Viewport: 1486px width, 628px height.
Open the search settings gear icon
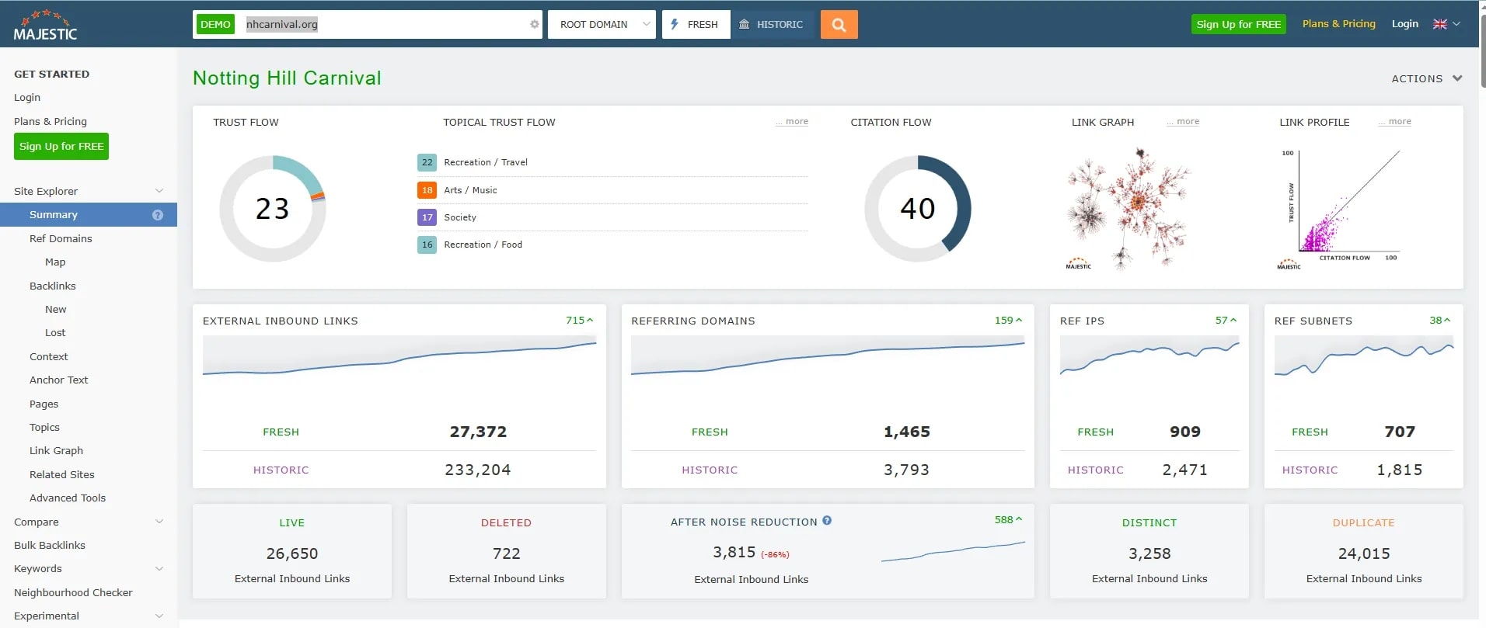(535, 24)
